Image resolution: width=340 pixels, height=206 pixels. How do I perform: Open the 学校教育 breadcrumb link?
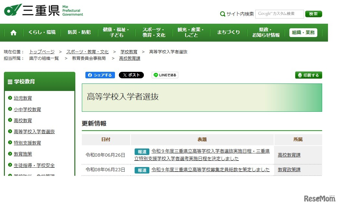[129, 52]
